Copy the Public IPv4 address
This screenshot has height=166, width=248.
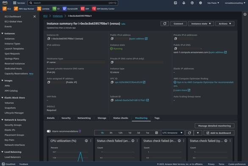coord(112,38)
